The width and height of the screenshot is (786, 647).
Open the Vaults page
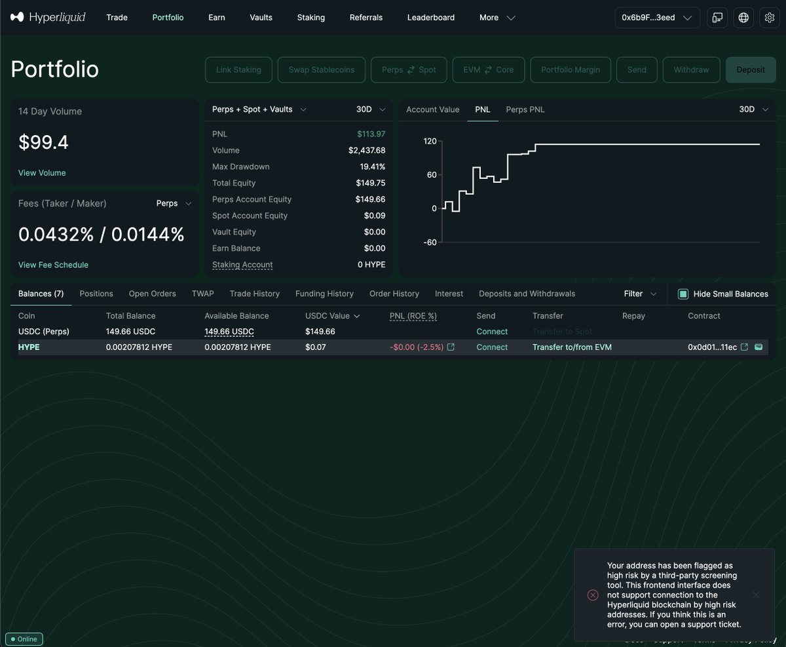[261, 18]
